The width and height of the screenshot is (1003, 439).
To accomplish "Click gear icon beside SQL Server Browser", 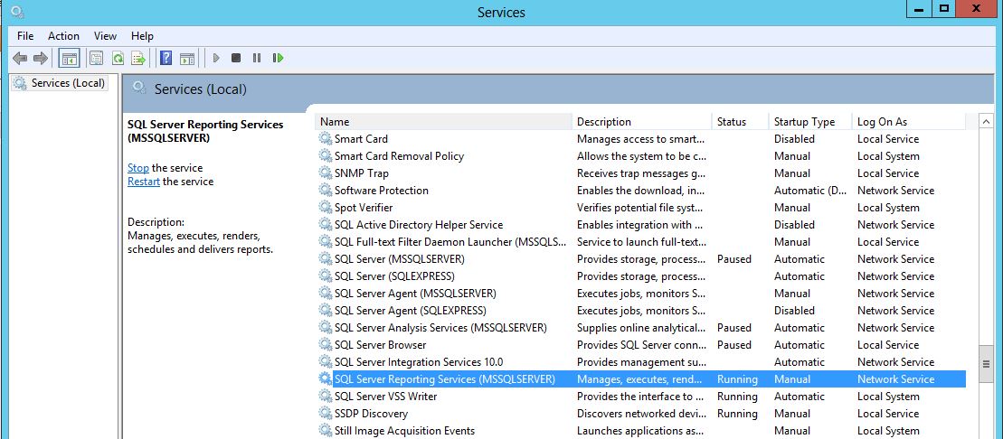I will pos(326,345).
